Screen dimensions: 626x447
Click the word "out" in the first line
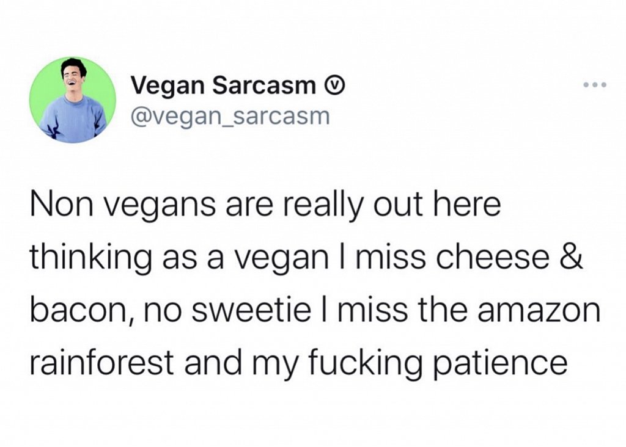click(x=399, y=205)
